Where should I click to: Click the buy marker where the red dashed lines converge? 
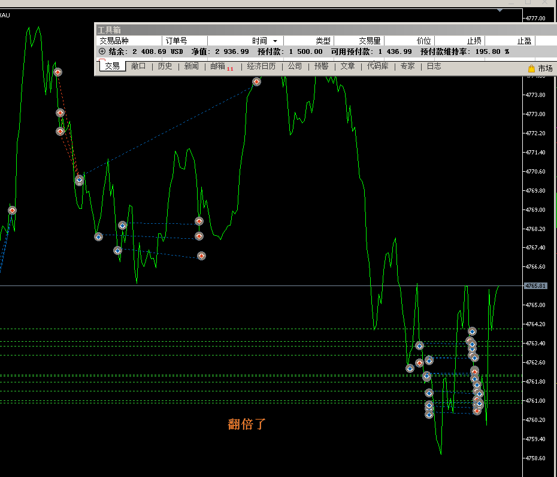click(79, 180)
